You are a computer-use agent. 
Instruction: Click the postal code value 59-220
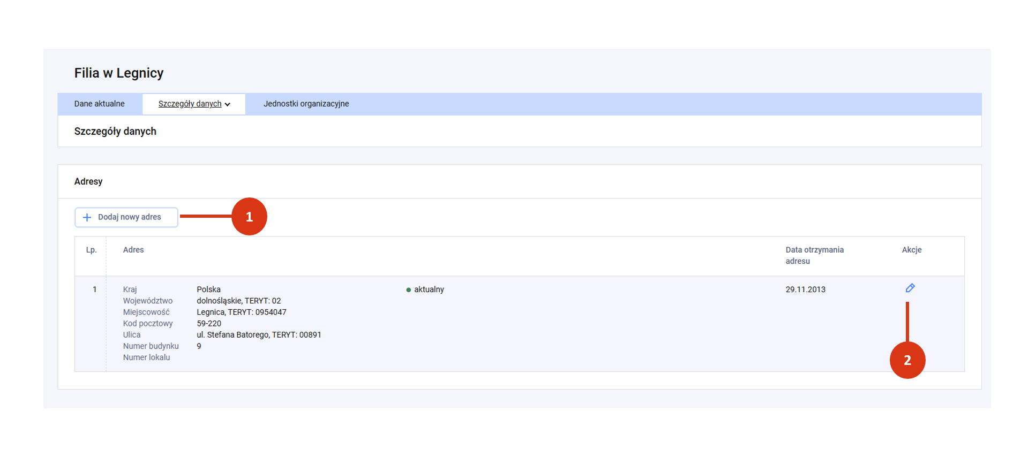click(x=209, y=324)
